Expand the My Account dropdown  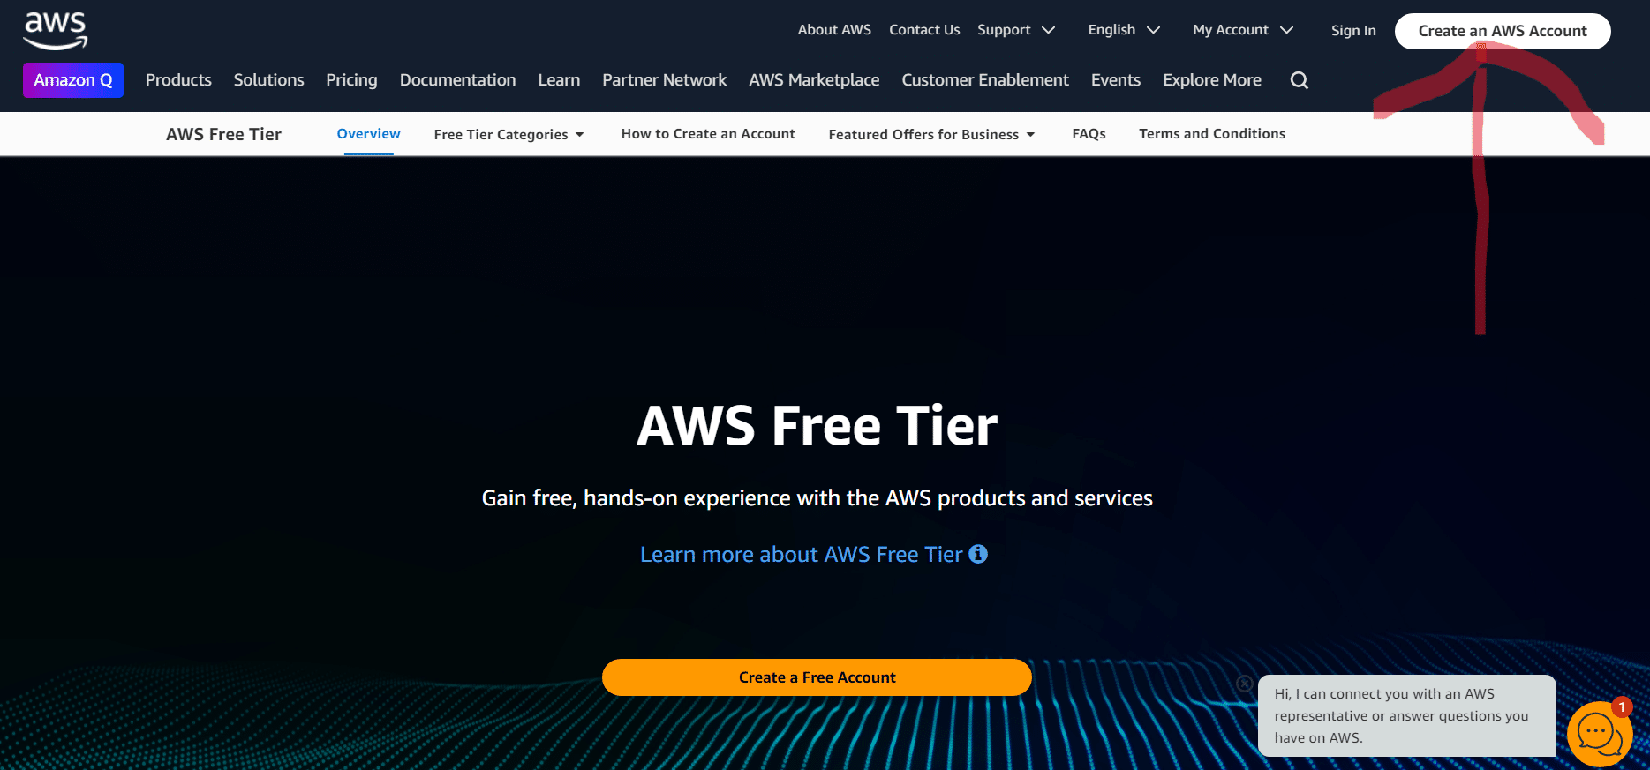pos(1243,30)
